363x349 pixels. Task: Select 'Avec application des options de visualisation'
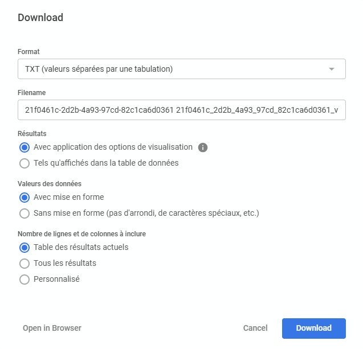click(25, 147)
